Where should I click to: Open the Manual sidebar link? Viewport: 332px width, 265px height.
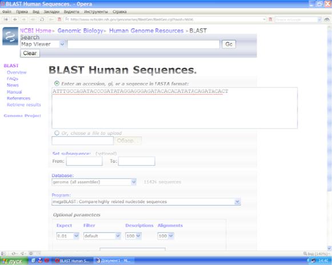pyautogui.click(x=14, y=92)
